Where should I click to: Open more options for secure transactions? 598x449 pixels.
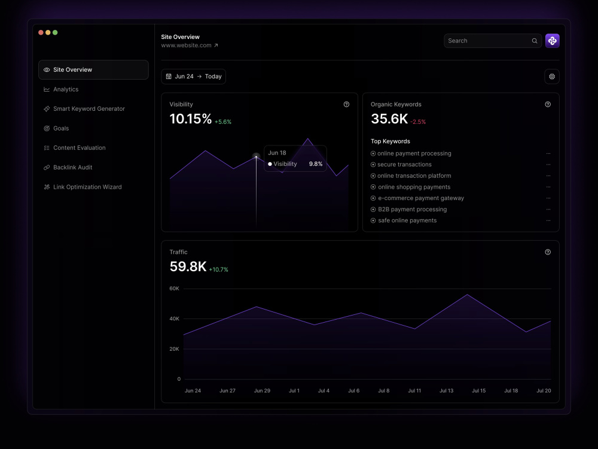[x=548, y=165]
